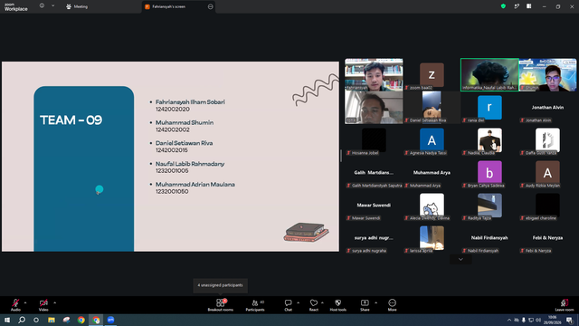The image size is (579, 326).
Task: Select the Febi & Neryza participant tile
Action: [547, 237]
